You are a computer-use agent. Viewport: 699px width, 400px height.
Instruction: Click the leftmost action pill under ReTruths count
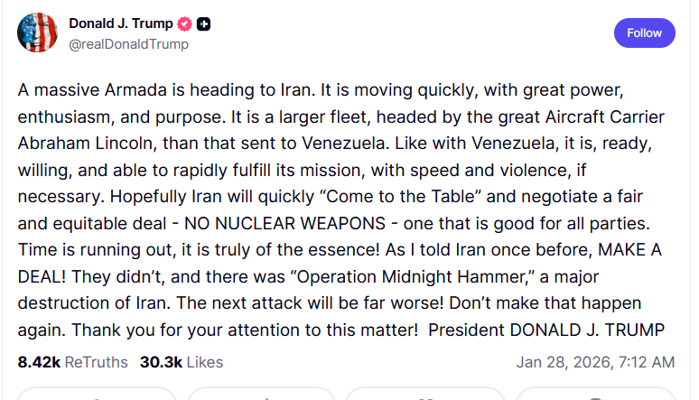[97, 395]
